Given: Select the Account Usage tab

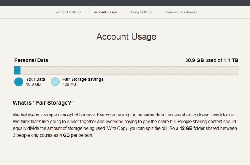Looking at the screenshot, I should pyautogui.click(x=105, y=12).
